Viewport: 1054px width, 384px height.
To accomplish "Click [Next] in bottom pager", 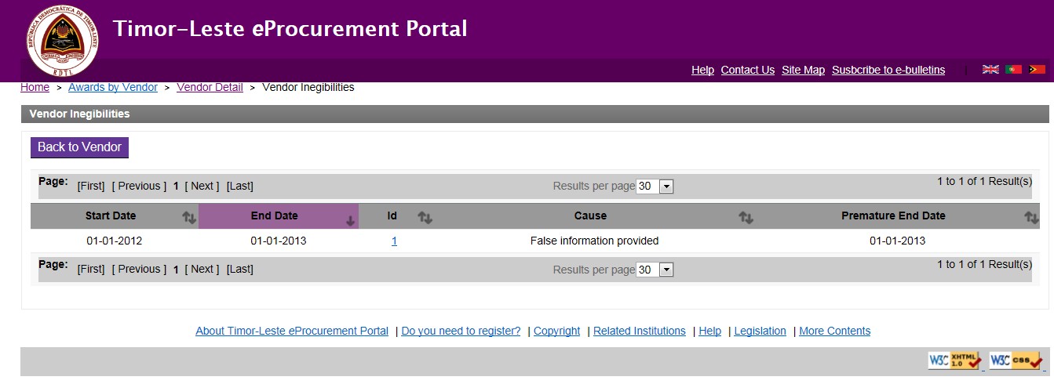I will 202,269.
